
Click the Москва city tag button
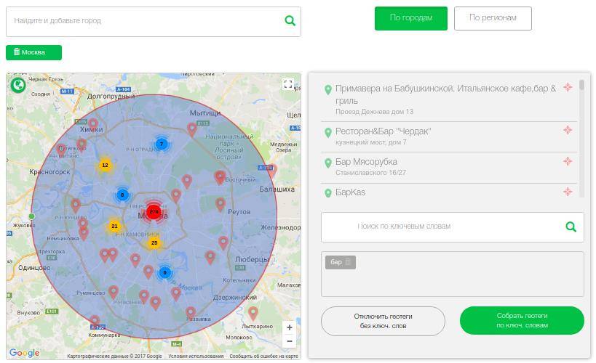pyautogui.click(x=33, y=52)
